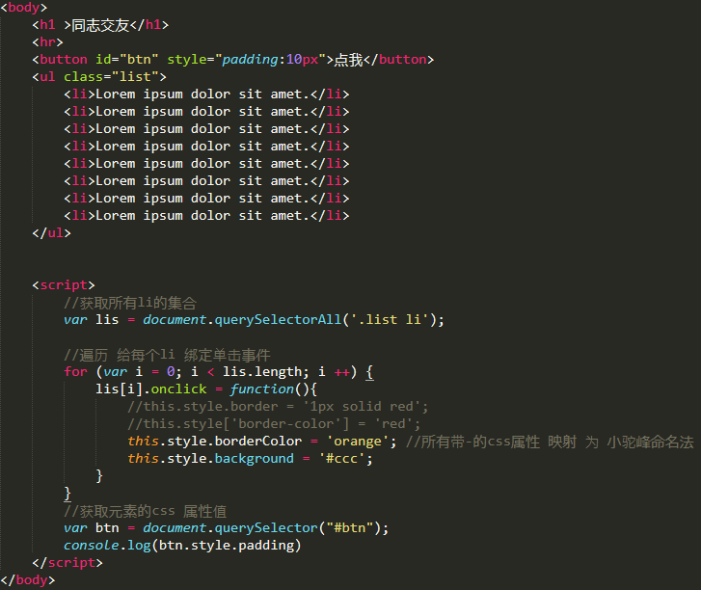Click the commented 'border-color' line
The width and height of the screenshot is (701, 590).
click(x=274, y=424)
